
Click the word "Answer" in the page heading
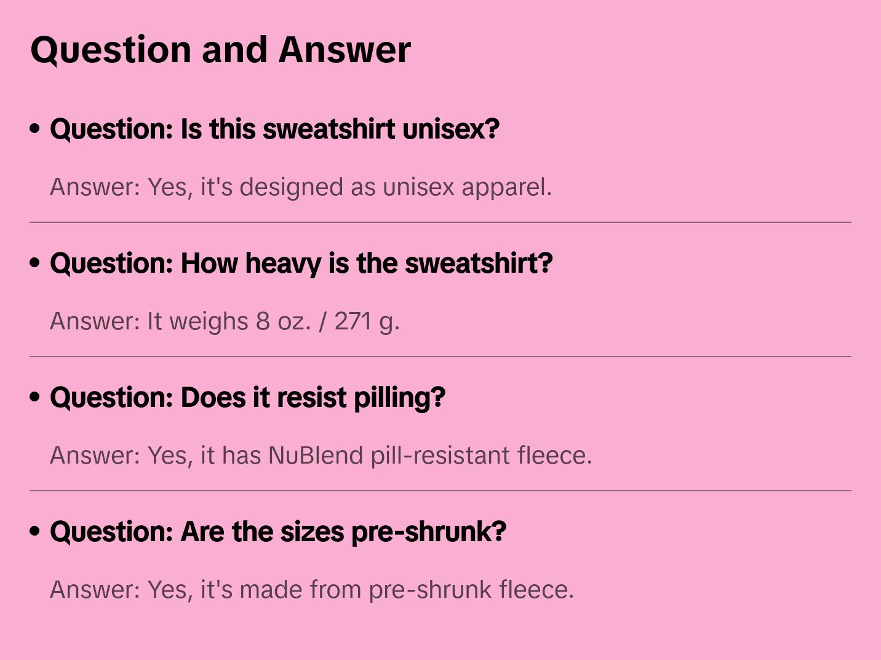click(345, 49)
